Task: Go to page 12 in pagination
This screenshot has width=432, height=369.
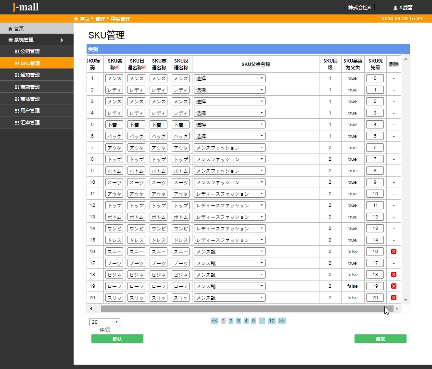Action: 272,321
